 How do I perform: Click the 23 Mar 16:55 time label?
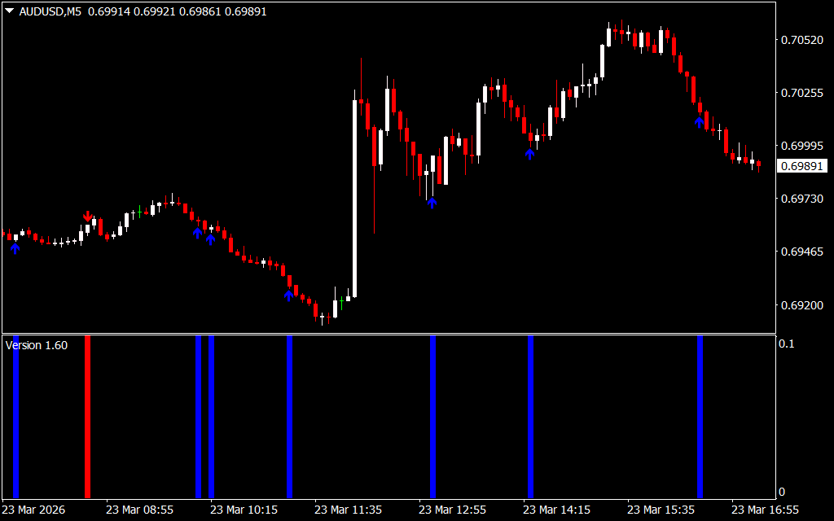765,510
